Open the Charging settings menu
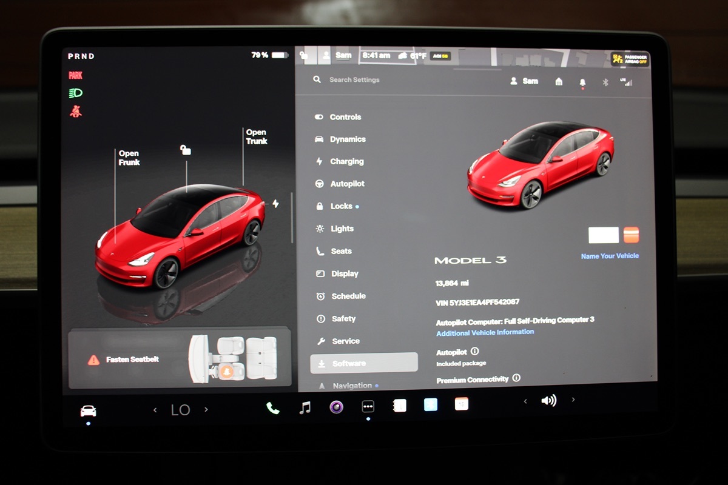This screenshot has height=485, width=728. (x=346, y=162)
